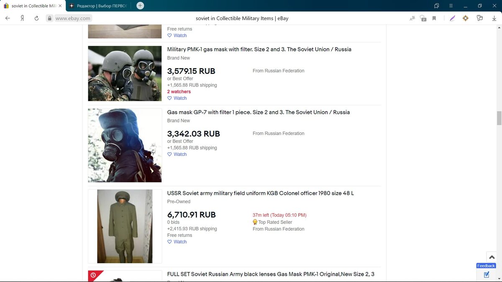
Task: Click the red clock badge on bottom listing
Action: pyautogui.click(x=93, y=275)
